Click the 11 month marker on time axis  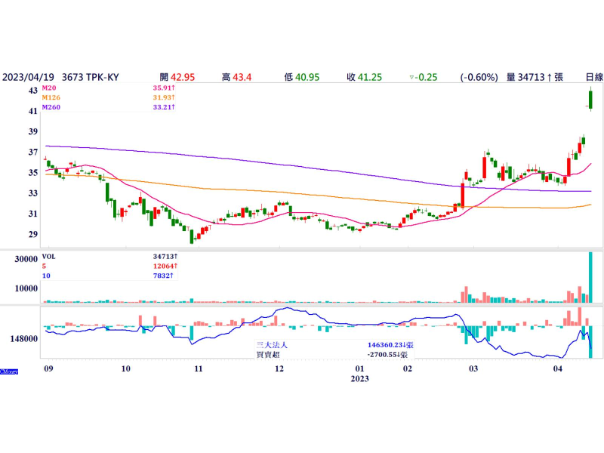198,368
